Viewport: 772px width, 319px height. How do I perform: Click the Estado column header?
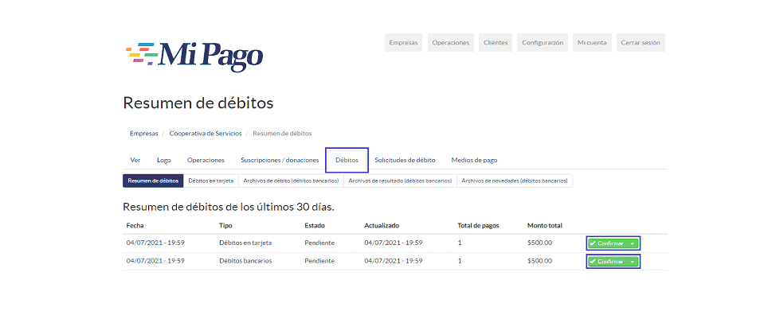(315, 226)
